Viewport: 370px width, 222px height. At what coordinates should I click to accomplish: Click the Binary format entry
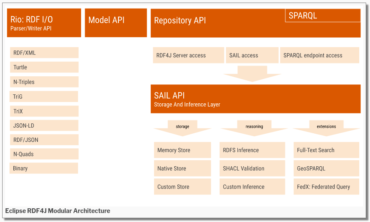click(44, 168)
